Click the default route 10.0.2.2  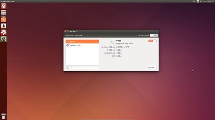[x=119, y=53]
